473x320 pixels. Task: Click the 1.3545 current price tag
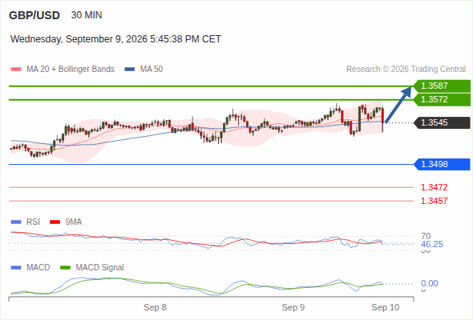click(x=442, y=123)
